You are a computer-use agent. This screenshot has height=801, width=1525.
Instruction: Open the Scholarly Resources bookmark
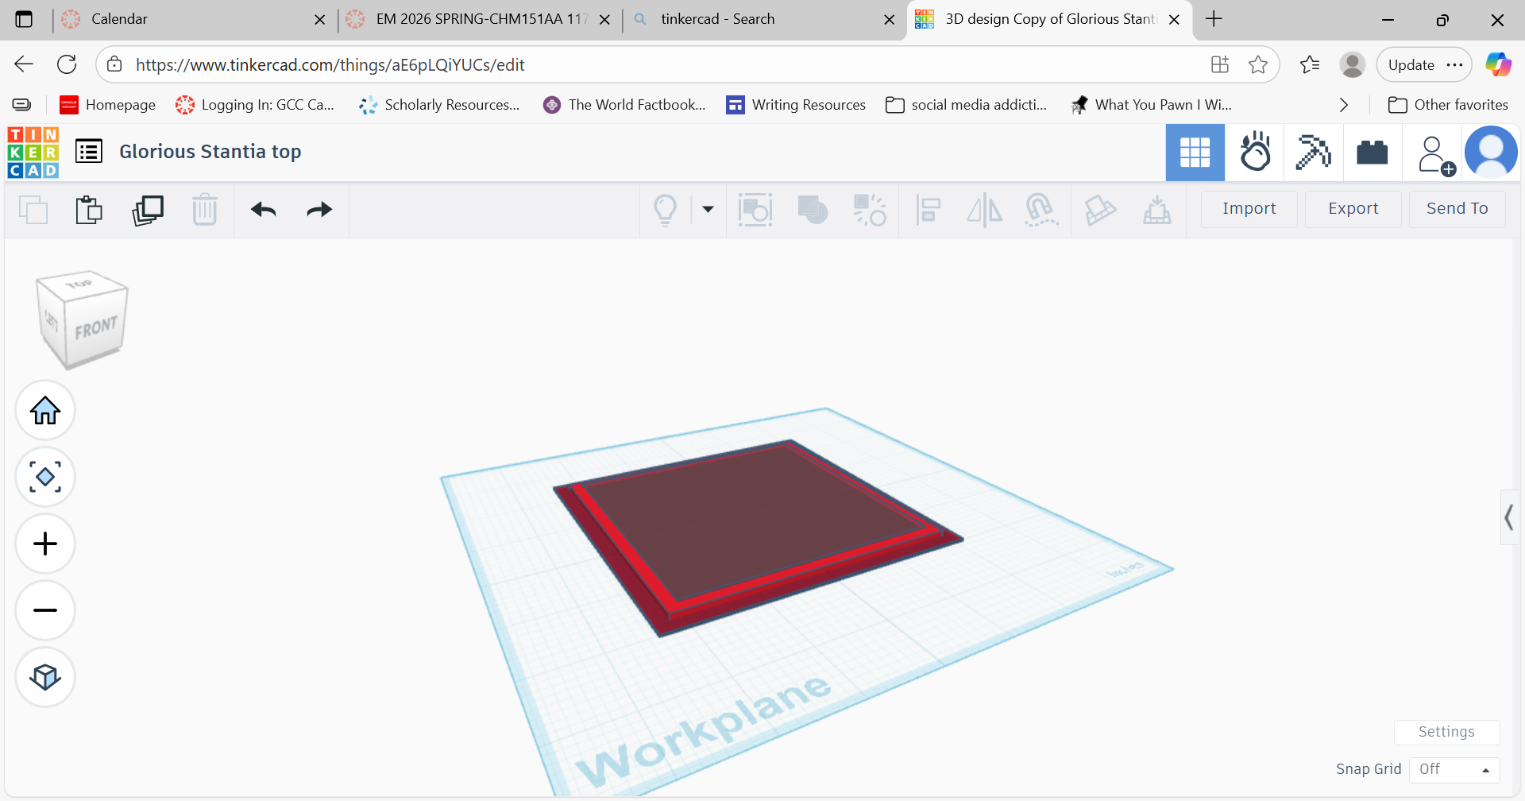438,105
